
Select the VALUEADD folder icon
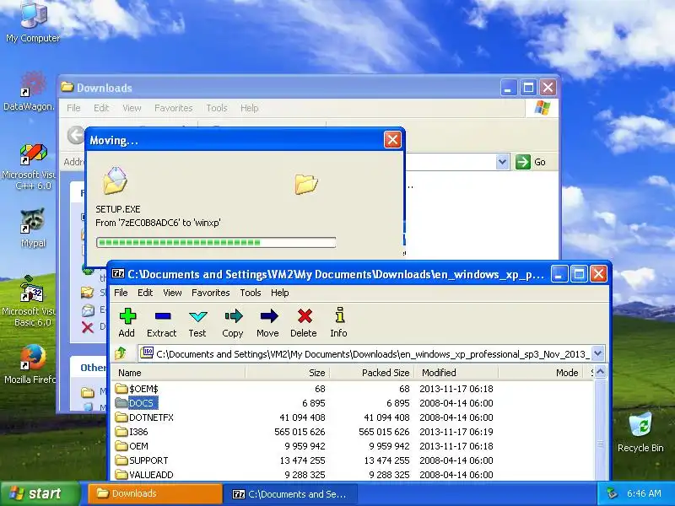[121, 475]
